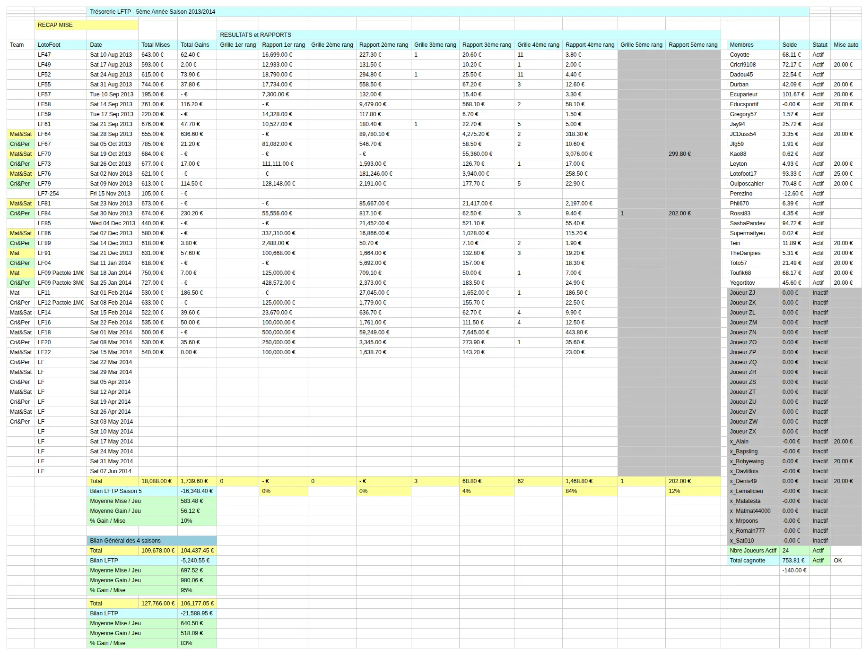The image size is (862, 655).
Task: Click the "Statut" column header
Action: pyautogui.click(x=820, y=45)
